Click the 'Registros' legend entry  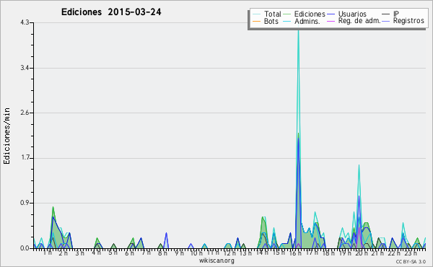403,21
